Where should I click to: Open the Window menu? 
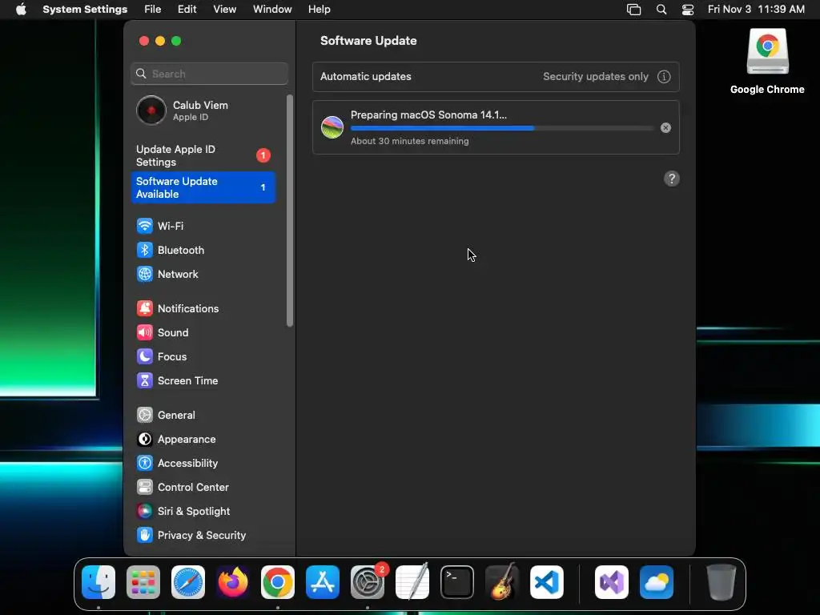pyautogui.click(x=272, y=10)
